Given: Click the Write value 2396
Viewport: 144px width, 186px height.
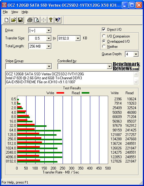Looking at the screenshot, I should coord(118,99).
